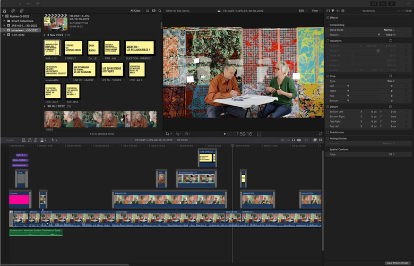Open the 82% zoom level dropdown
The width and height of the screenshot is (414, 266).
(303, 11)
